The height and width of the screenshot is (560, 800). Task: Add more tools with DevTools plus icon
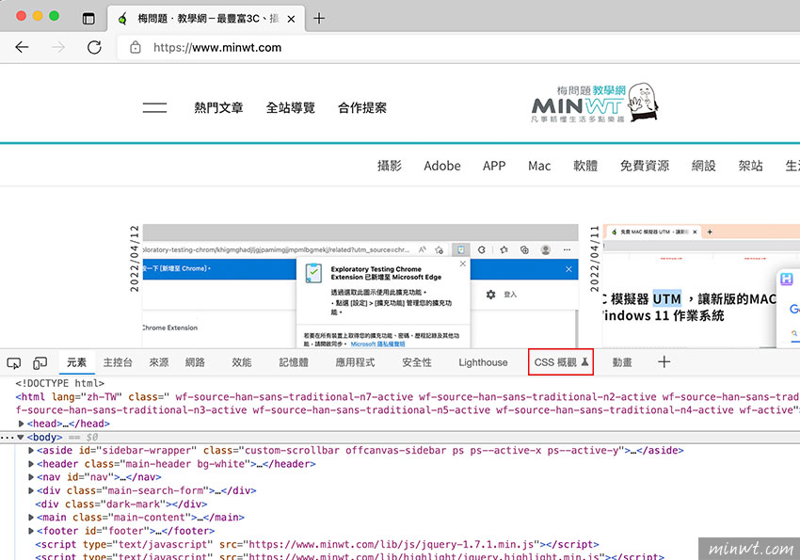pyautogui.click(x=664, y=362)
